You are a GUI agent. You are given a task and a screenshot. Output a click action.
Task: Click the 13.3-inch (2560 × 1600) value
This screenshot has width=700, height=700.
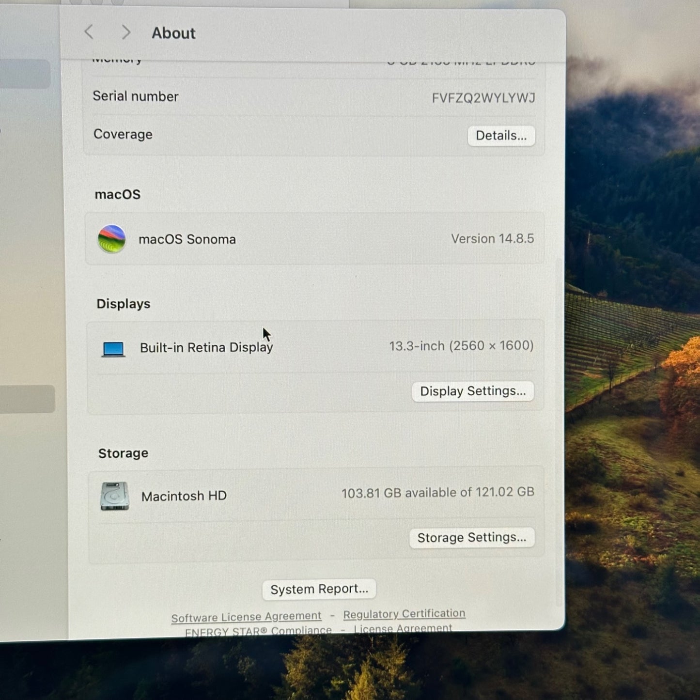coord(461,346)
